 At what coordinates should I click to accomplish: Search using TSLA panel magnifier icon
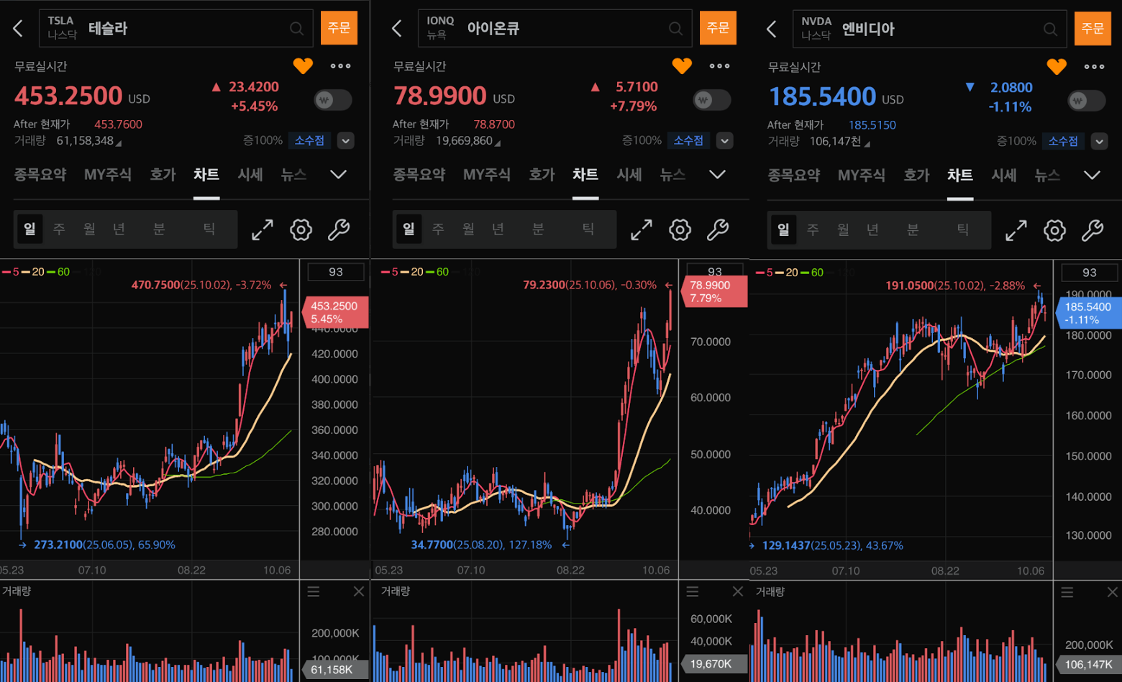coord(296,29)
